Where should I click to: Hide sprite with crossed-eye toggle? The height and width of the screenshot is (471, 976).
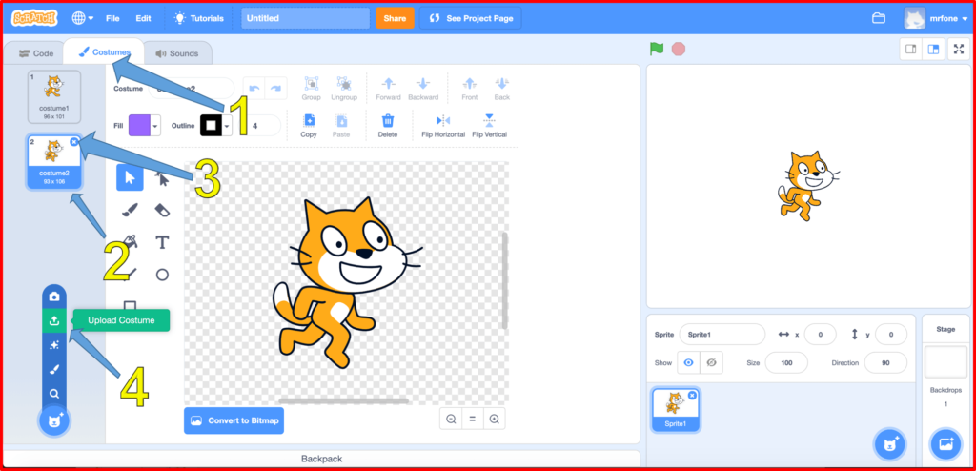711,362
